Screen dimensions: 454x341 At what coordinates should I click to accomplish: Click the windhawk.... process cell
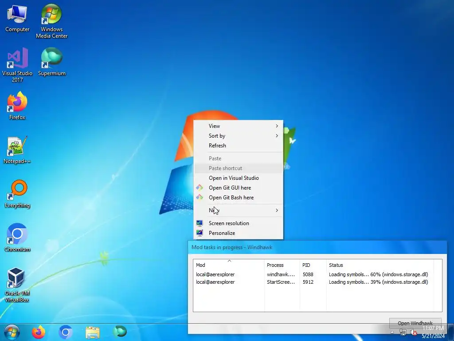(281, 274)
